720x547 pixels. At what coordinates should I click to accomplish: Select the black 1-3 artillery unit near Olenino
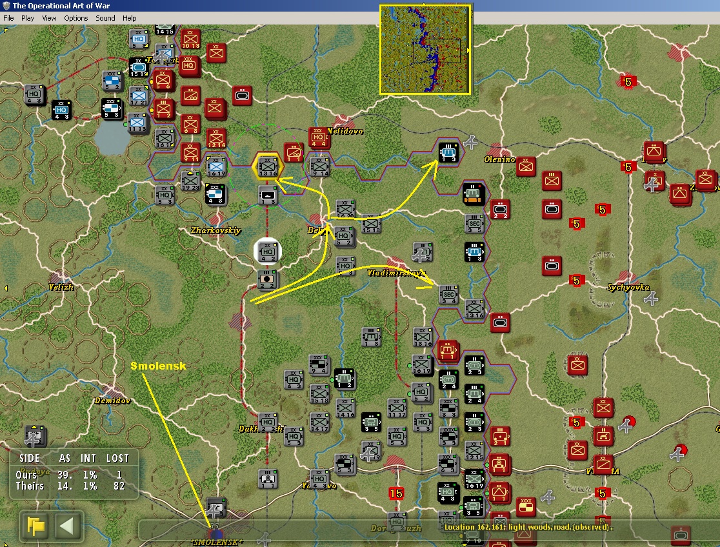448,152
